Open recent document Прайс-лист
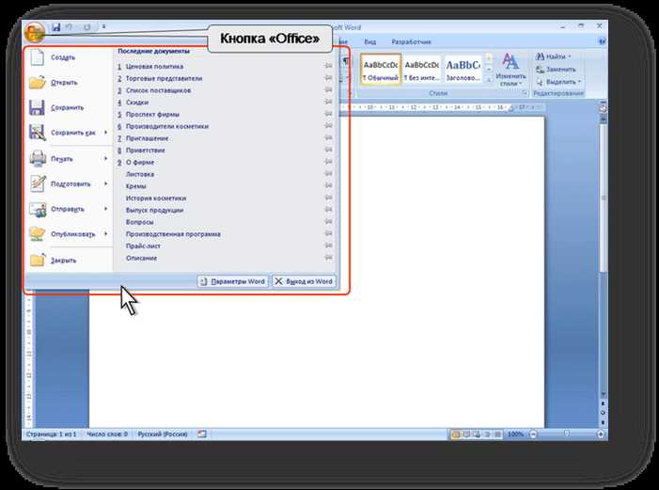 pos(143,245)
